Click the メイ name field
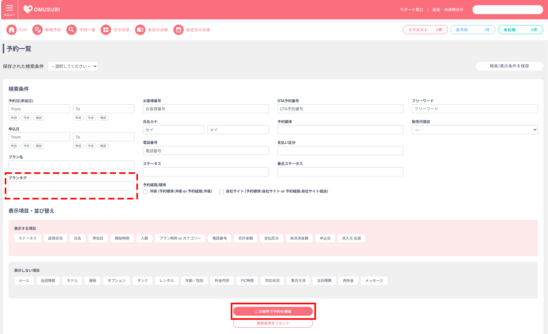The image size is (548, 334). 238,130
